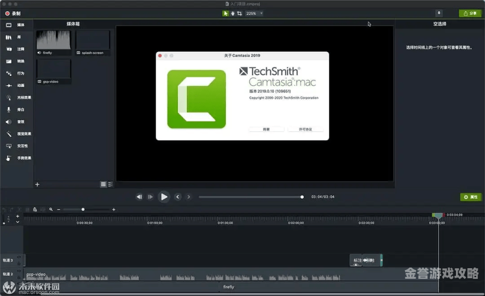
Task: Toggle the eye visibility icon on 轨道 3
Action: tap(19, 257)
